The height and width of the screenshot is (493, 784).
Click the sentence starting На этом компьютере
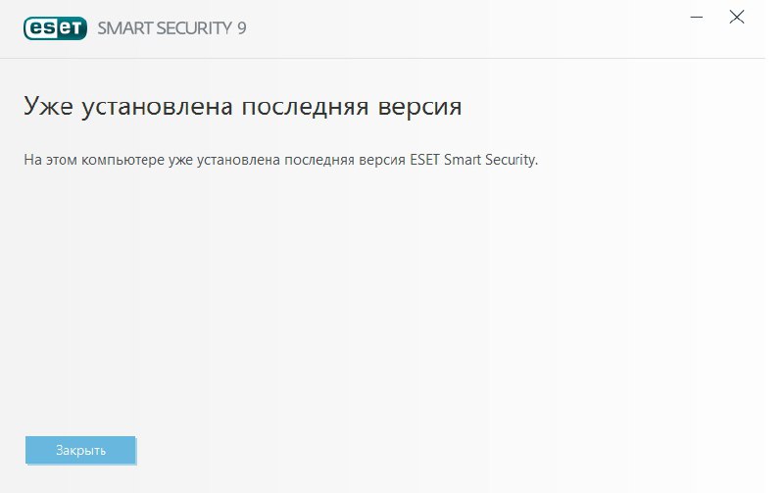281,160
